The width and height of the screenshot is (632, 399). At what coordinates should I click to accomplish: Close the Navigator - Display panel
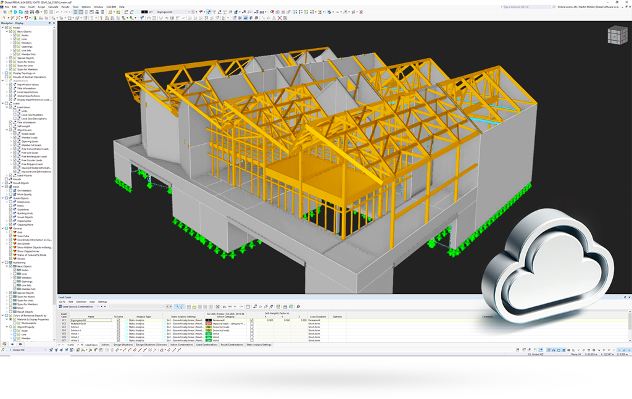click(54, 23)
